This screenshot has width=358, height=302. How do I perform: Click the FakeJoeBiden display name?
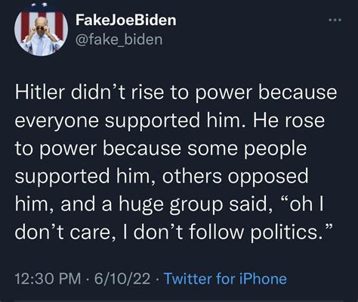126,20
